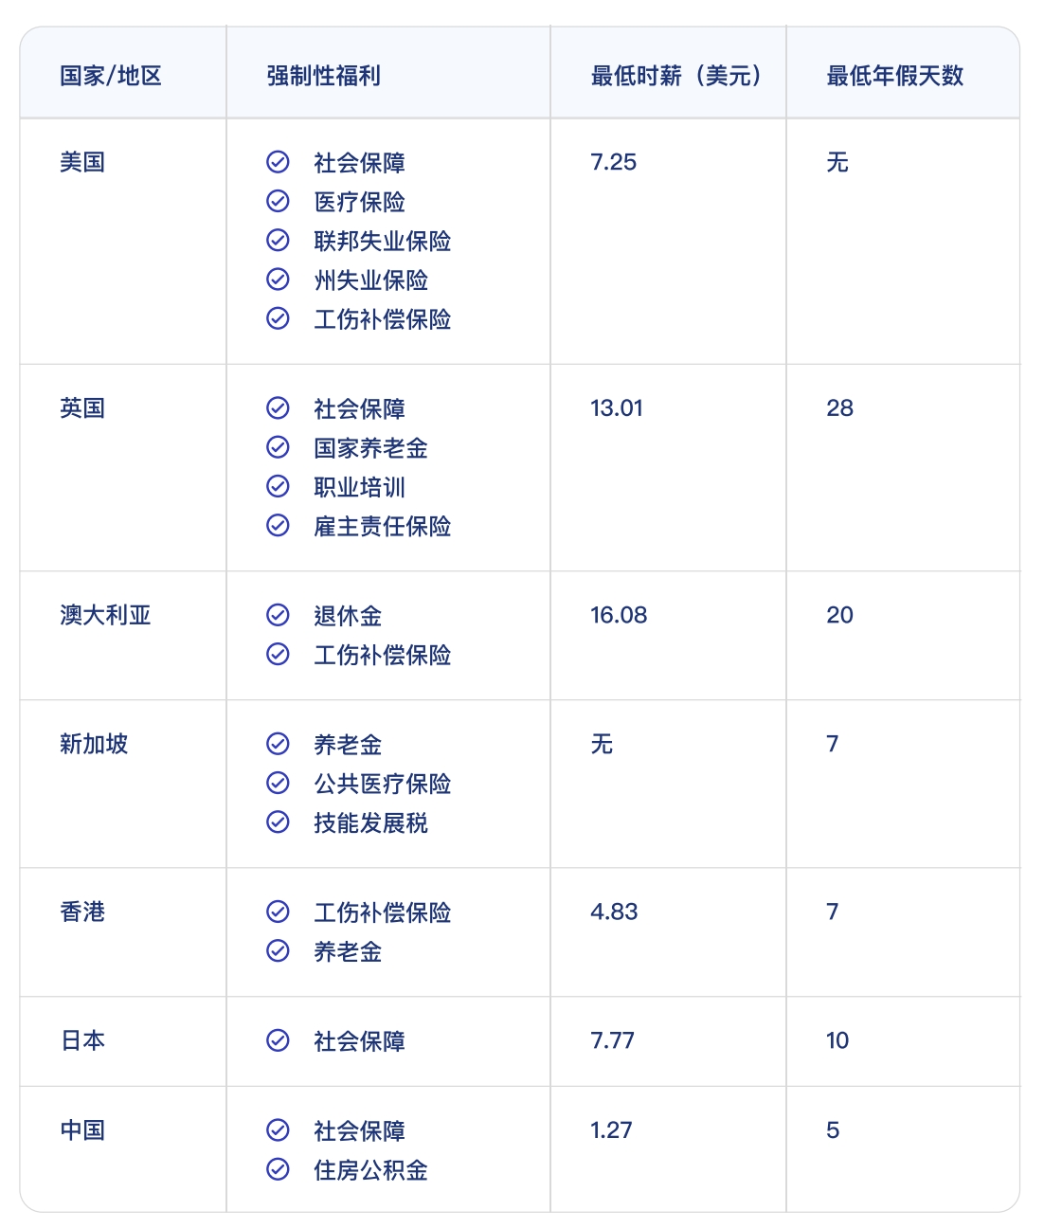
Task: Click the 香港 region cell
Action: 82,912
